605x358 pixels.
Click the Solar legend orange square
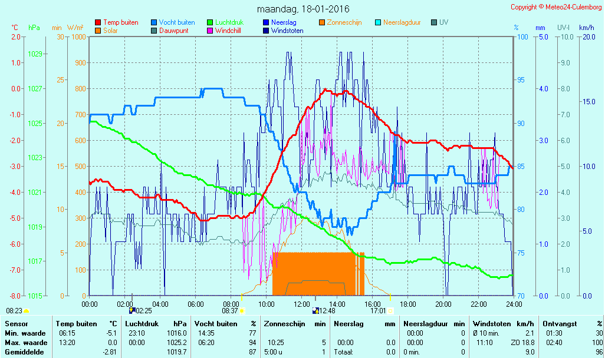pos(98,31)
